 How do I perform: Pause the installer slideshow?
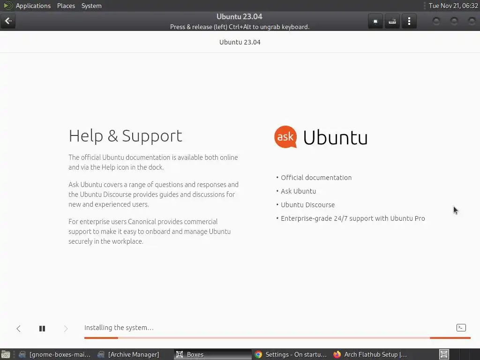coord(42,329)
